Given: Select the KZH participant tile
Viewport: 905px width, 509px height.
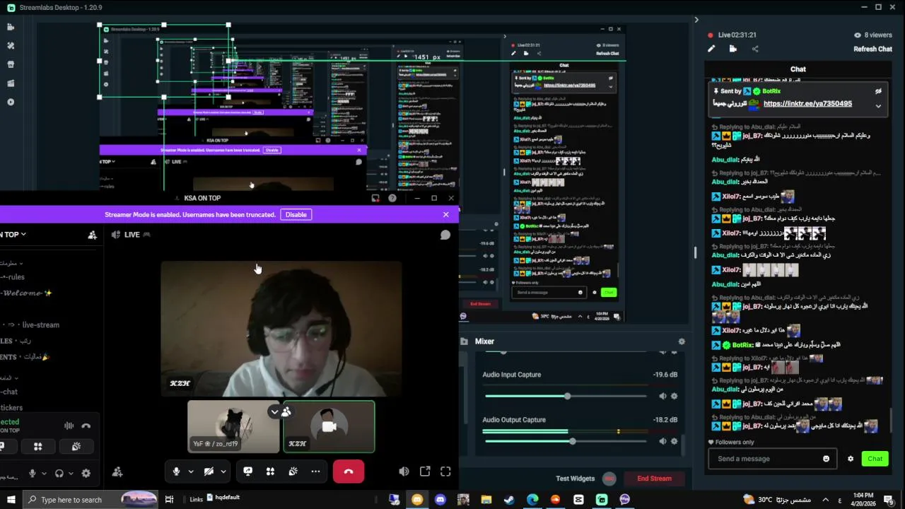Looking at the screenshot, I should point(329,427).
